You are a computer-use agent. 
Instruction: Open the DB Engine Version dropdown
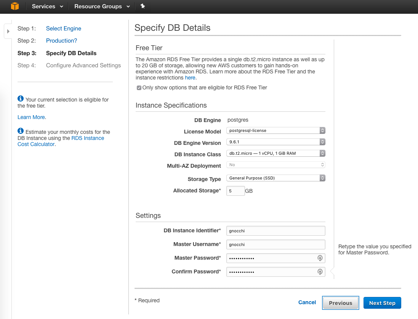point(275,142)
